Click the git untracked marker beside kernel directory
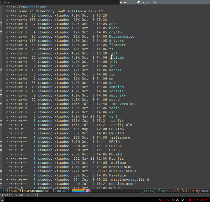210x202 pixels. tap(1, 70)
